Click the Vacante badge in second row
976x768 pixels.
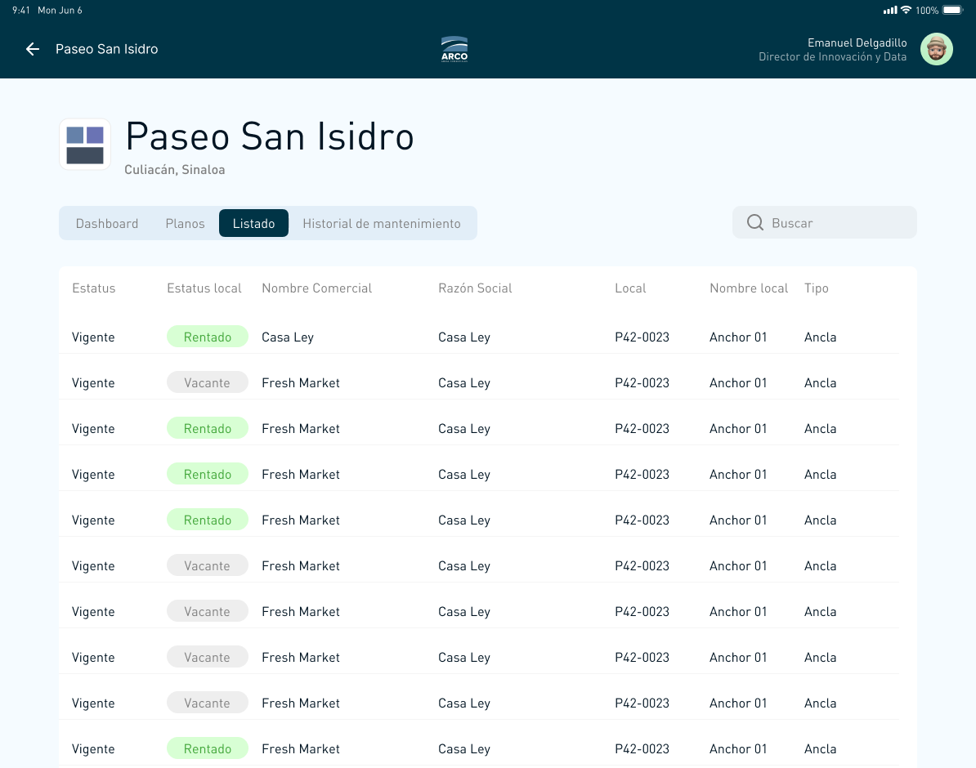point(208,382)
